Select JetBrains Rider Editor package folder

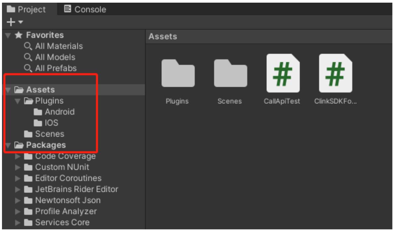(x=76, y=189)
